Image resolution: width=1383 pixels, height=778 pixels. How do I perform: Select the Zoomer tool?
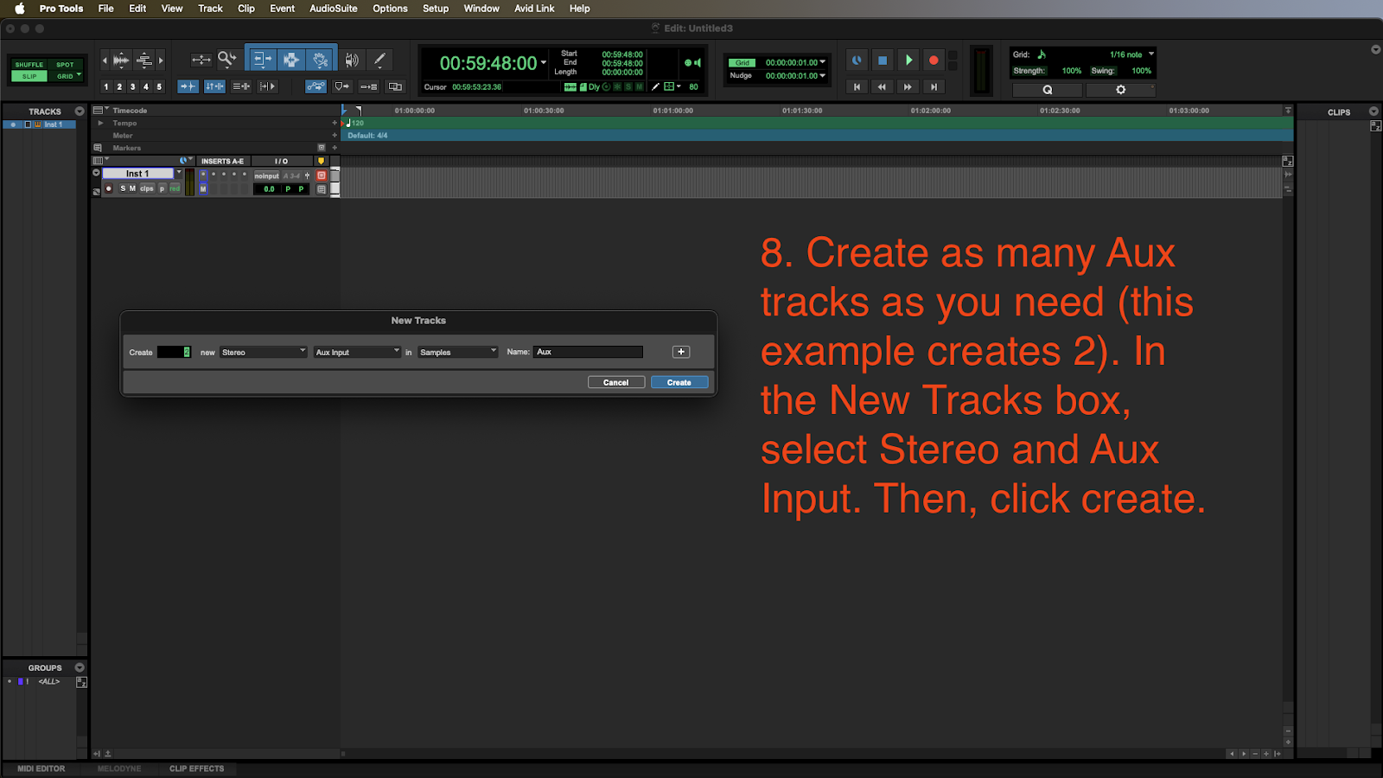(x=227, y=60)
